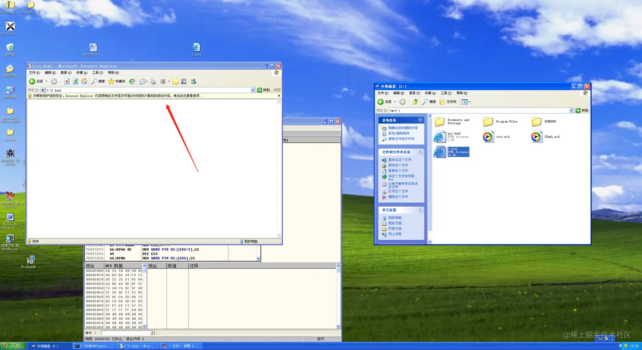This screenshot has height=350, width=642.
Task: Click the debugger command (命令) input field
Action: click(x=126, y=333)
